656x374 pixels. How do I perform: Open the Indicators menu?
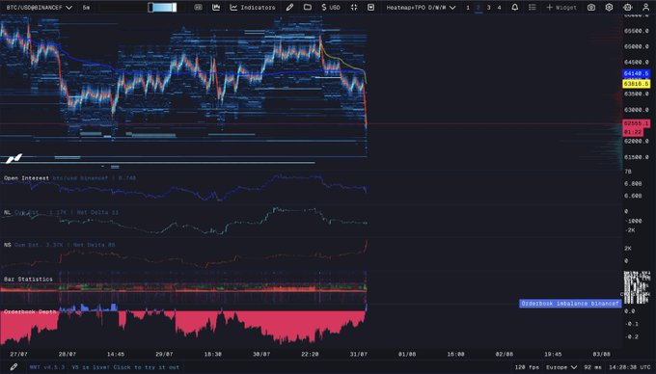[x=253, y=8]
